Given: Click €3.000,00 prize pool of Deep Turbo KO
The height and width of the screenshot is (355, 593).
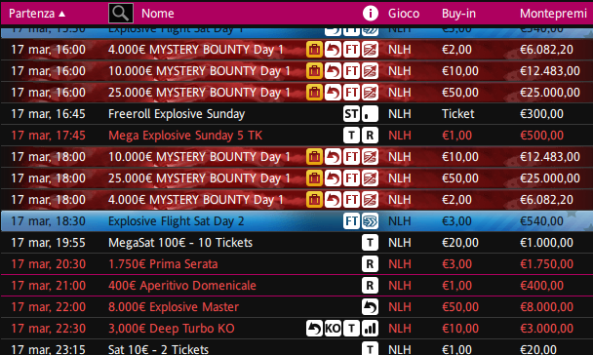Looking at the screenshot, I should tap(546, 328).
